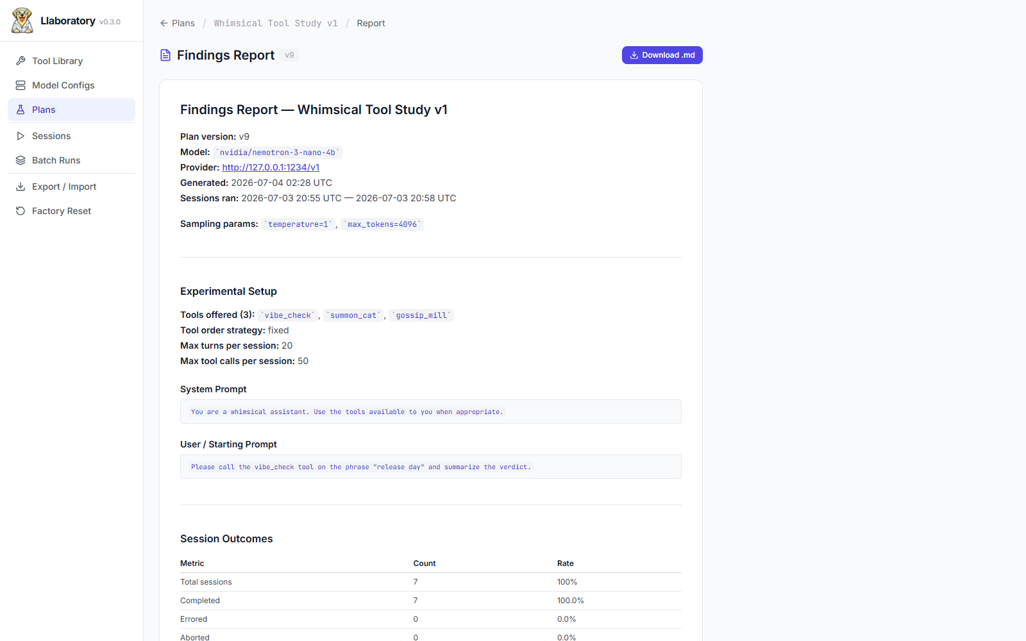Image resolution: width=1026 pixels, height=641 pixels.
Task: Click the Sessions ran time range
Action: click(349, 198)
